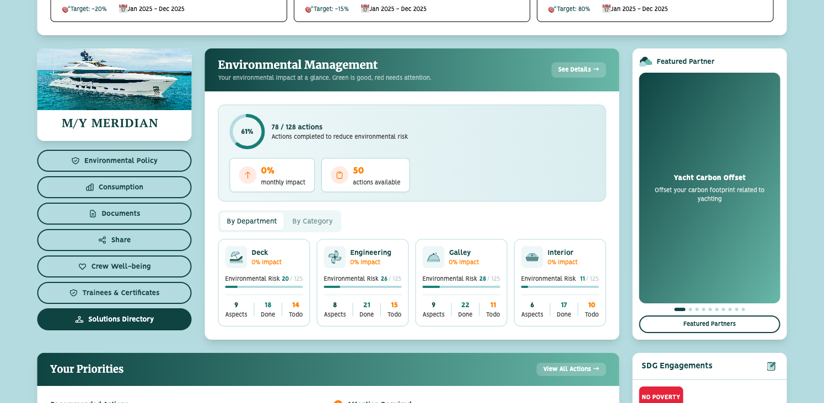The width and height of the screenshot is (824, 403).
Task: Click the Target -15% target icon
Action: 309,9
